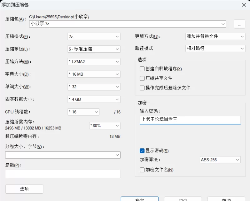
Task: Open the 加密算法 AES-256 dropdown
Action: pos(220,160)
